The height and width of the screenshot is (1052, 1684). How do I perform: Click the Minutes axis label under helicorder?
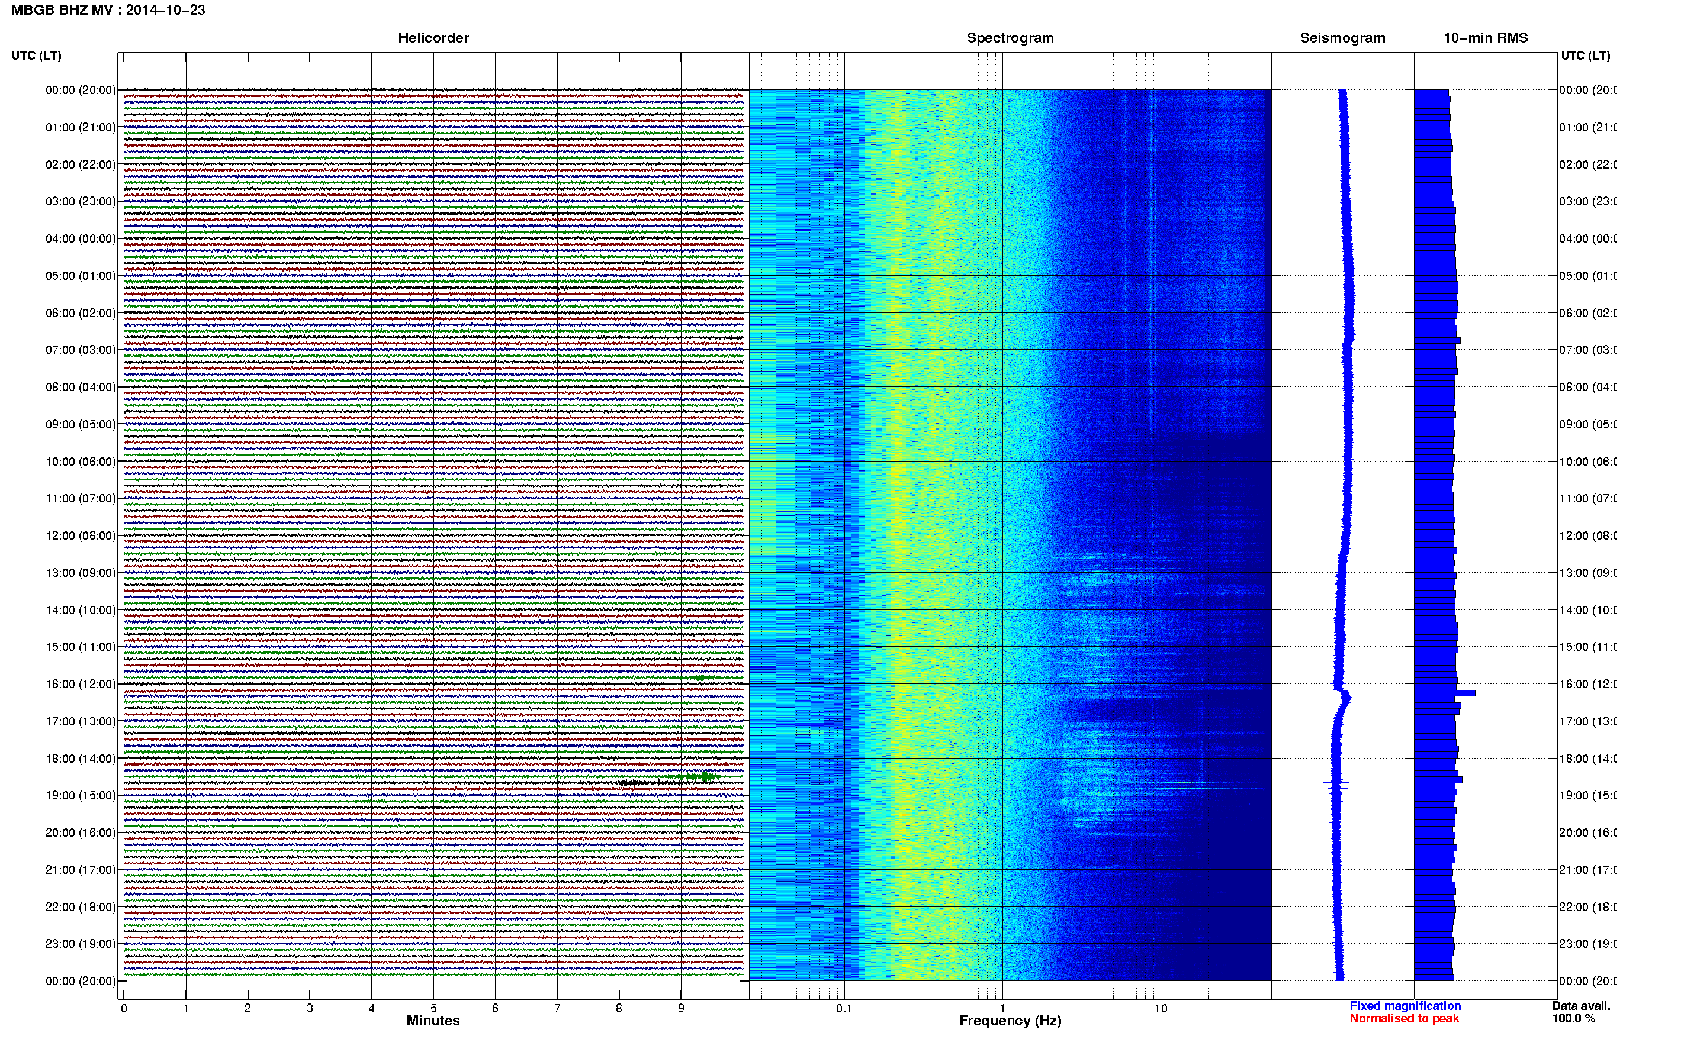(433, 1021)
